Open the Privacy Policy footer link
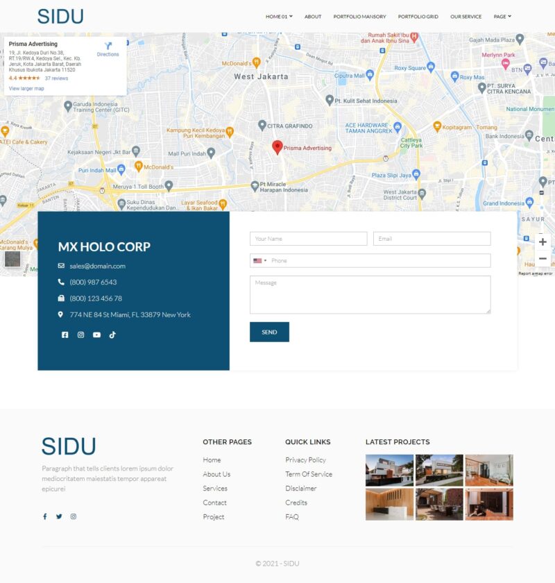The width and height of the screenshot is (555, 583). click(x=305, y=460)
